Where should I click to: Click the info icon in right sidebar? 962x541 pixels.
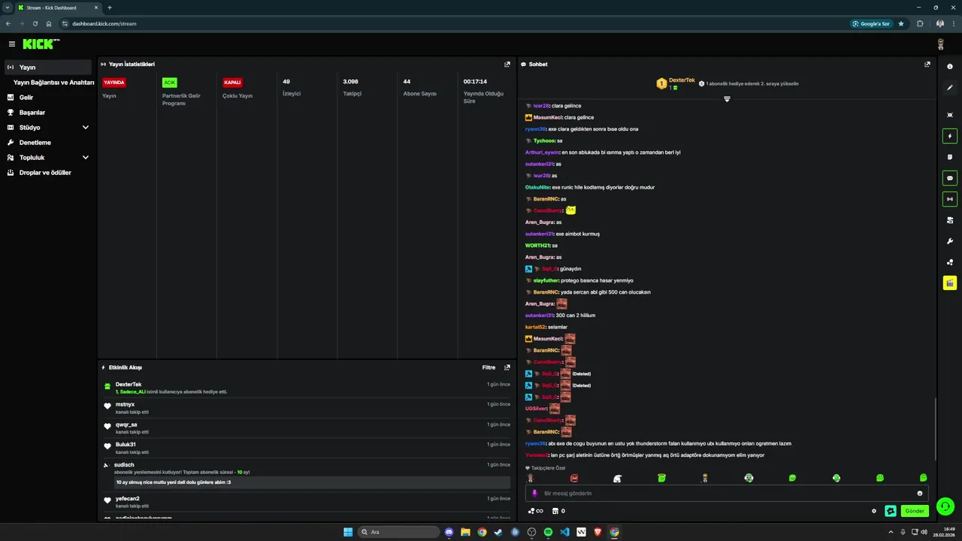point(950,67)
